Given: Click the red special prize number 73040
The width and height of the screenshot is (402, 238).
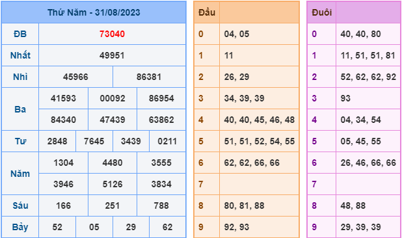Looking at the screenshot, I should [112, 34].
